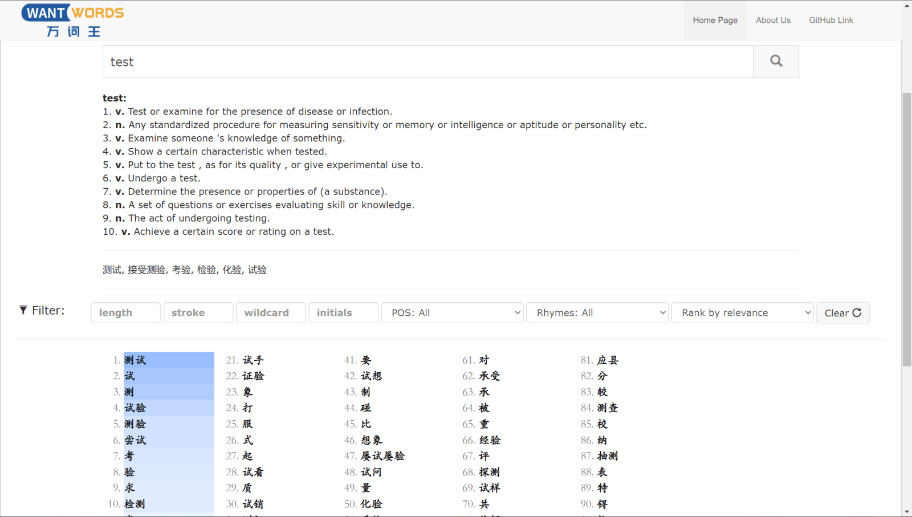Open the Rank by relevance dropdown

pyautogui.click(x=742, y=313)
